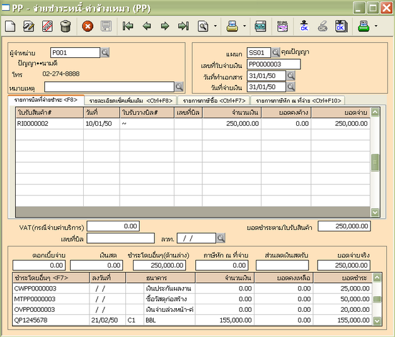Click the New document toolbar icon
The width and height of the screenshot is (395, 337).
pos(10,26)
